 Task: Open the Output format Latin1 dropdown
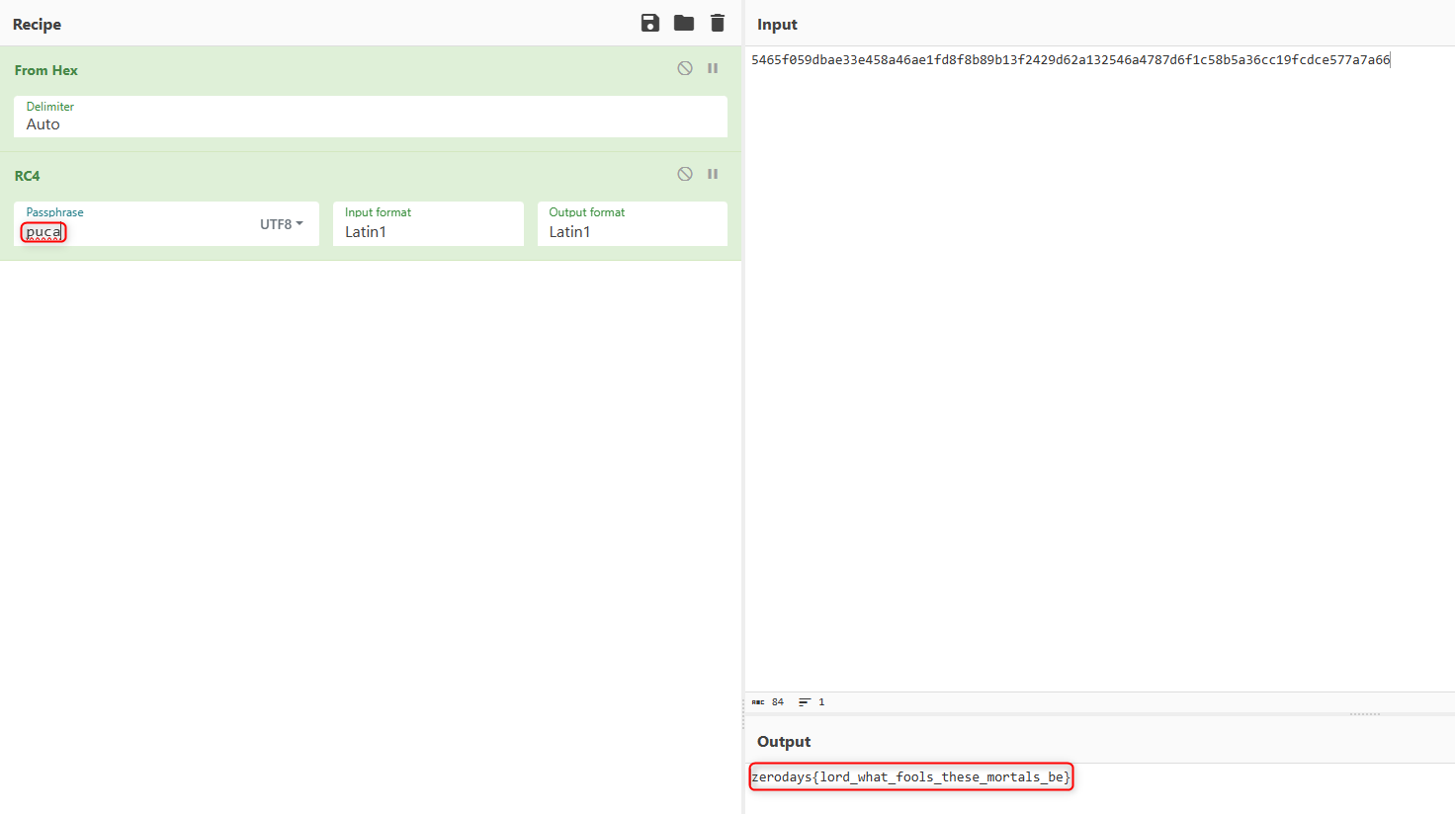tap(632, 231)
